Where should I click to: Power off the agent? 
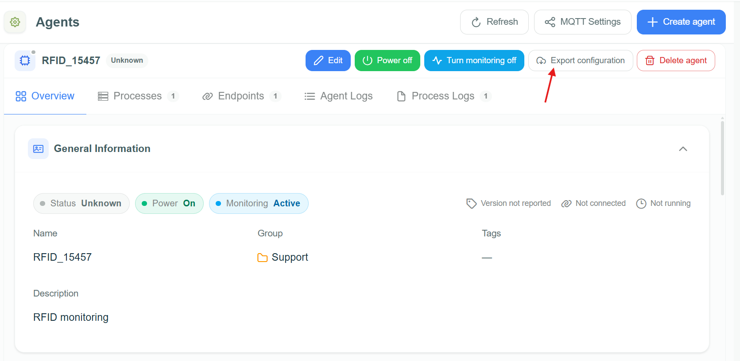tap(387, 61)
